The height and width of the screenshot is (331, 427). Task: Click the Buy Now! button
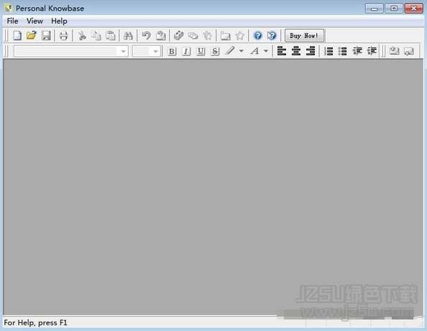(x=304, y=36)
